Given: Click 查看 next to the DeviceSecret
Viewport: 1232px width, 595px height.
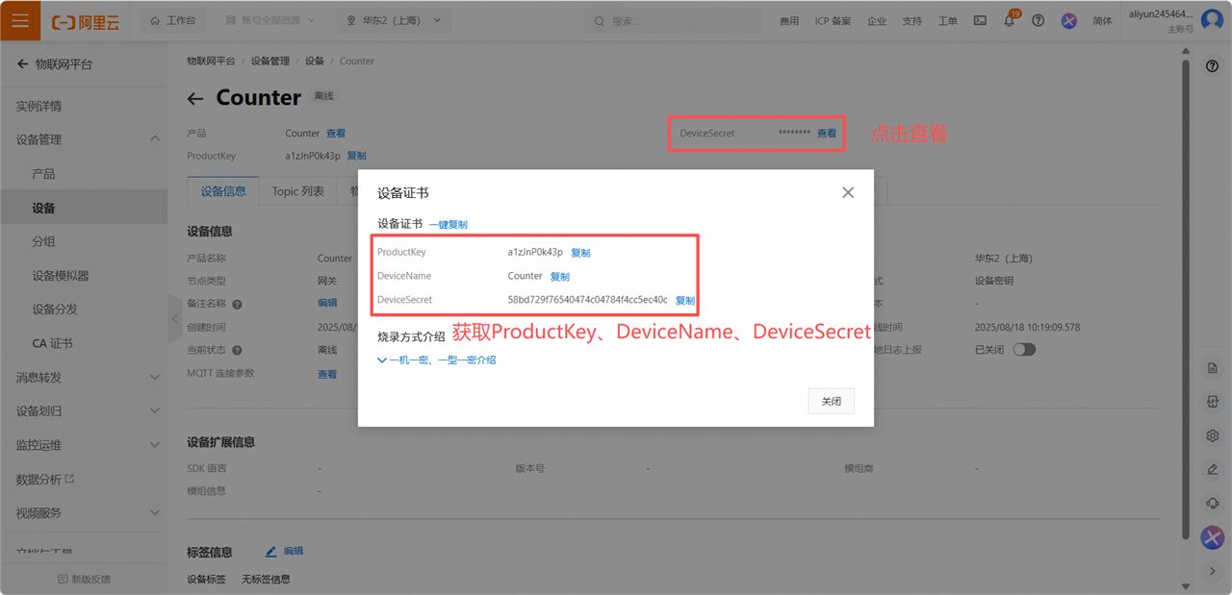Looking at the screenshot, I should point(827,134).
